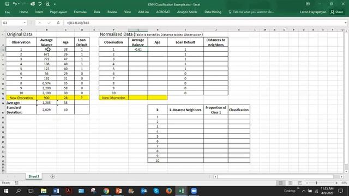The image size is (349, 196).
Task: Select the Average 1,285 cell
Action: pyautogui.click(x=46, y=103)
